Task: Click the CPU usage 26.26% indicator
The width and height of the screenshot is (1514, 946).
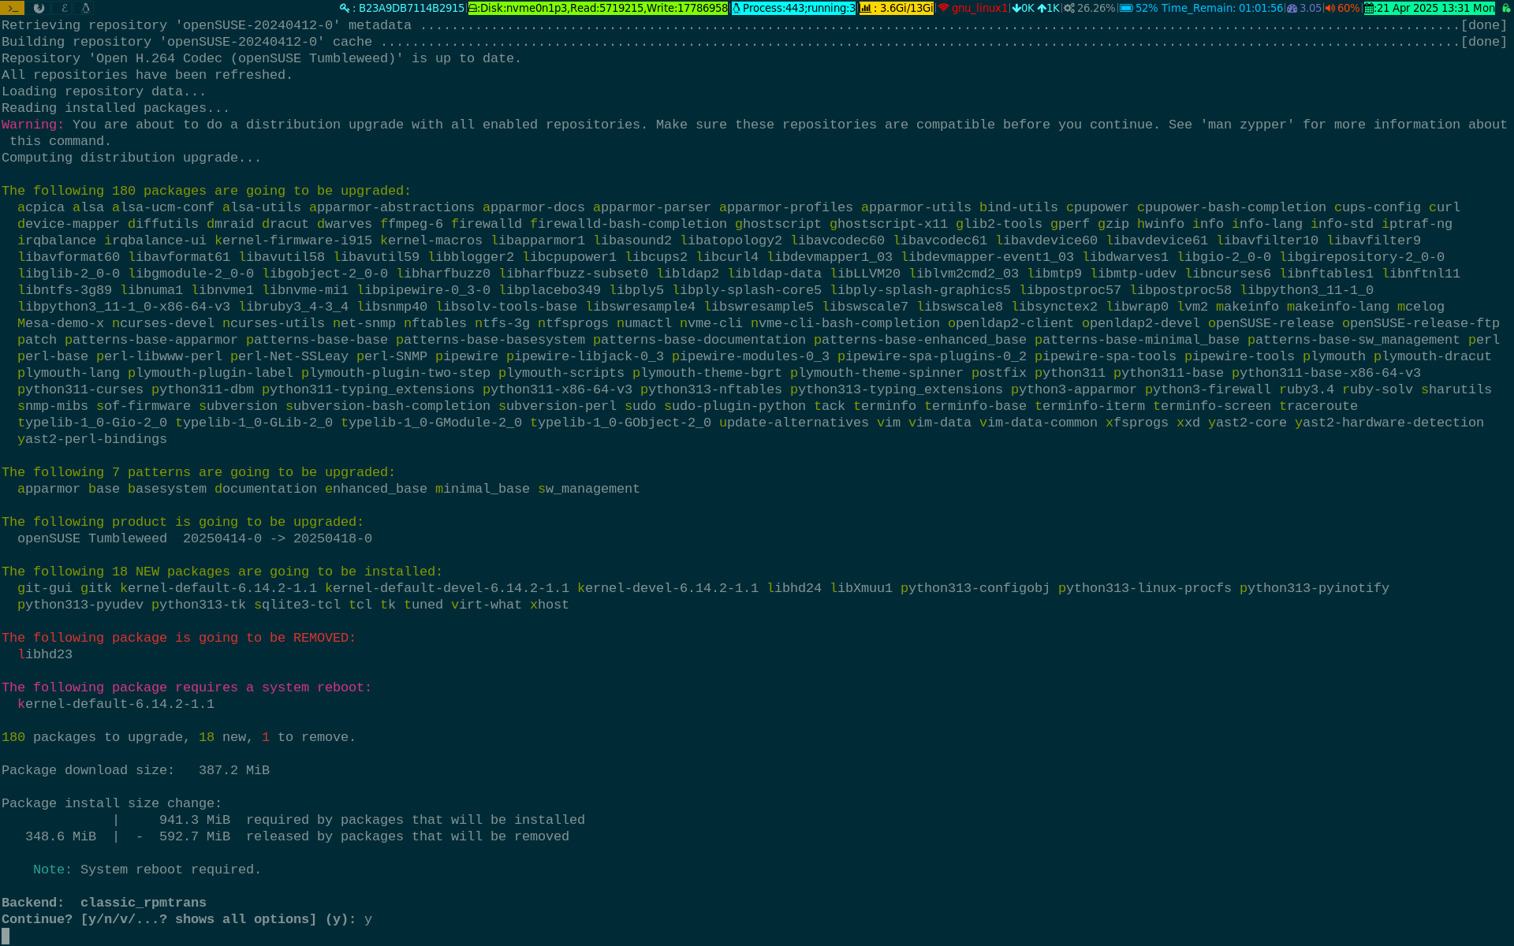Action: point(1089,8)
